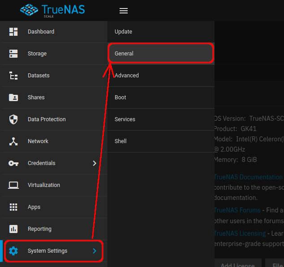Click the Network nodes icon
Viewport: 284px width, 267px height.
[x=13, y=141]
